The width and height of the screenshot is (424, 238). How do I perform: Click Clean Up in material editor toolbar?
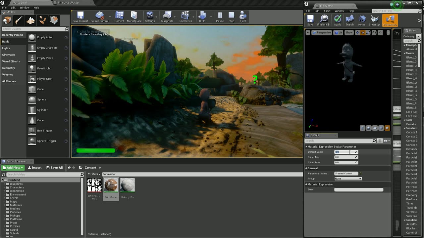[x=374, y=20]
